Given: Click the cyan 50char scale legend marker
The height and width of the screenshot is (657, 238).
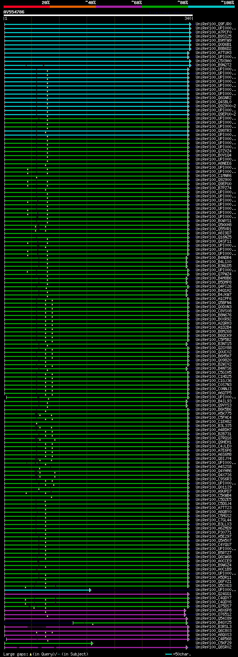Looking at the screenshot, I should coord(169,654).
